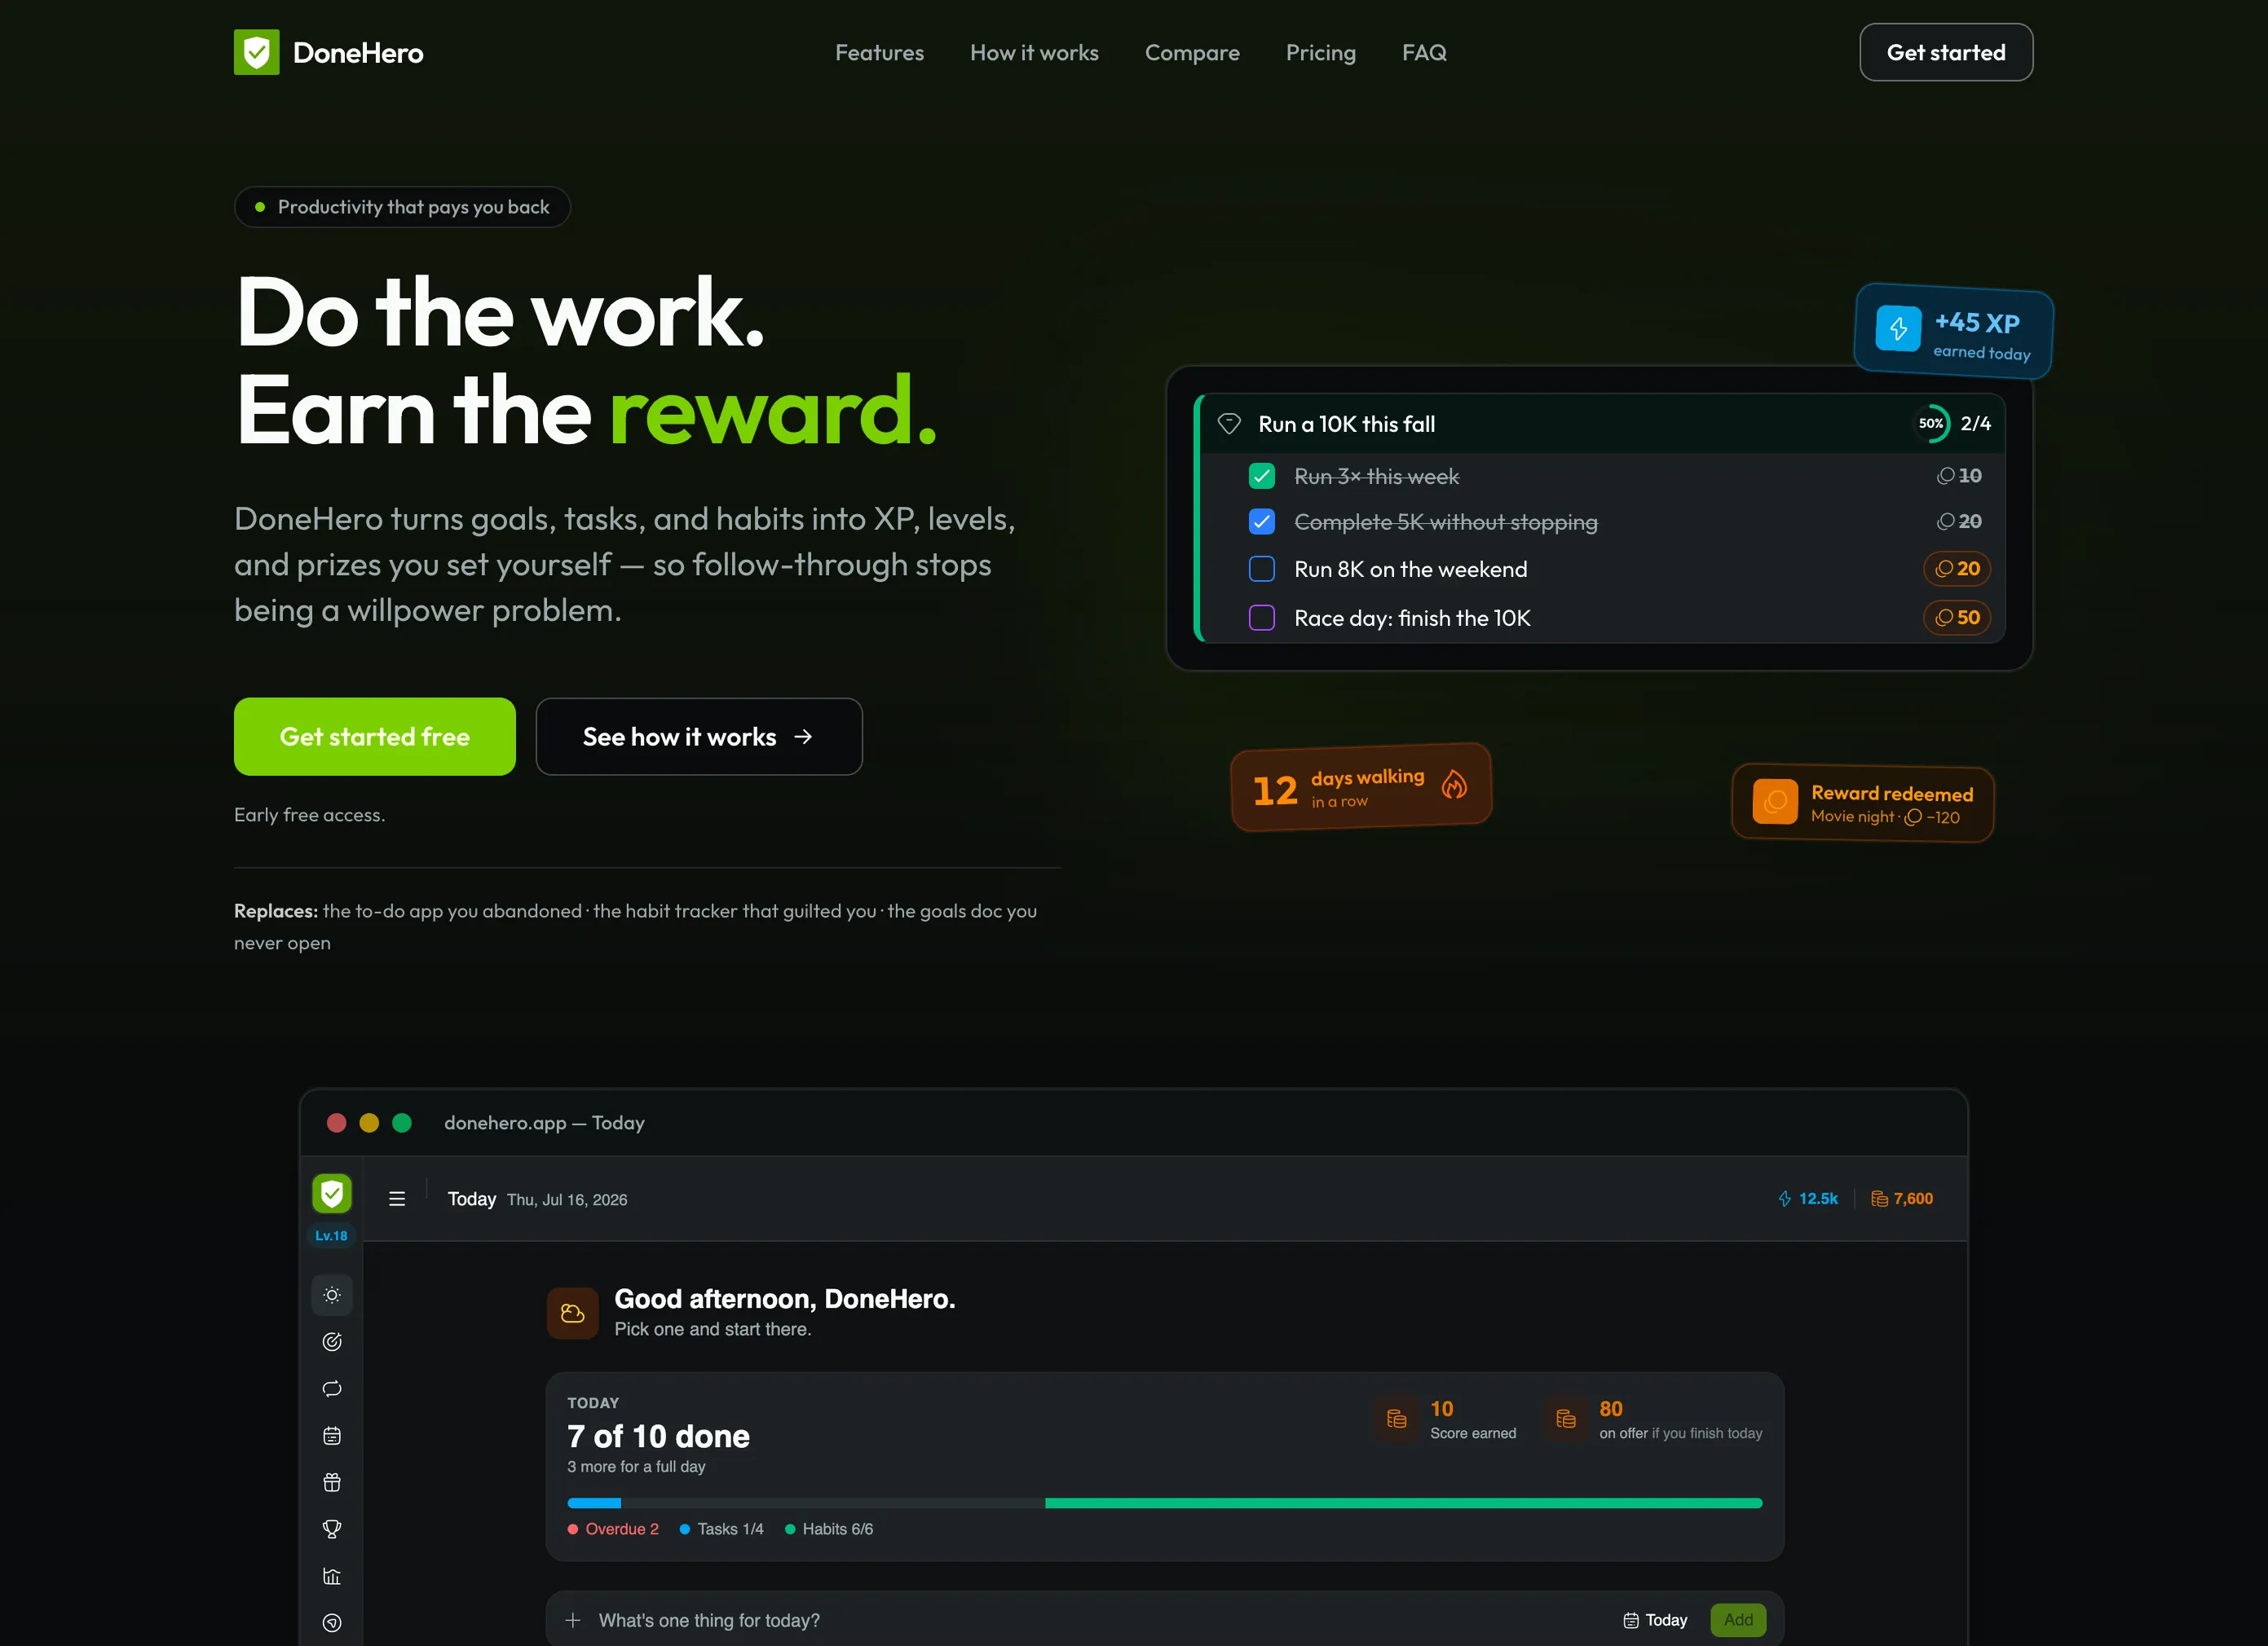The height and width of the screenshot is (1646, 2268).
Task: Navigate to Pricing
Action: click(1320, 52)
